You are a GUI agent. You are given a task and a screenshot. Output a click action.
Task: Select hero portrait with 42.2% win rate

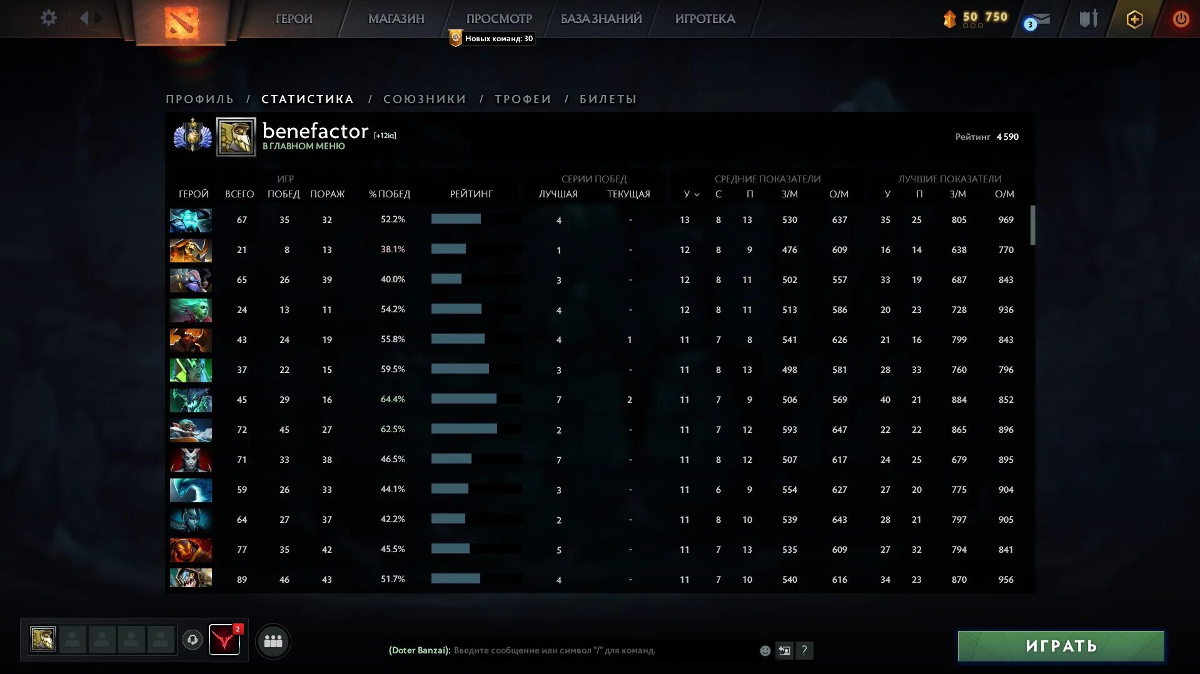191,520
